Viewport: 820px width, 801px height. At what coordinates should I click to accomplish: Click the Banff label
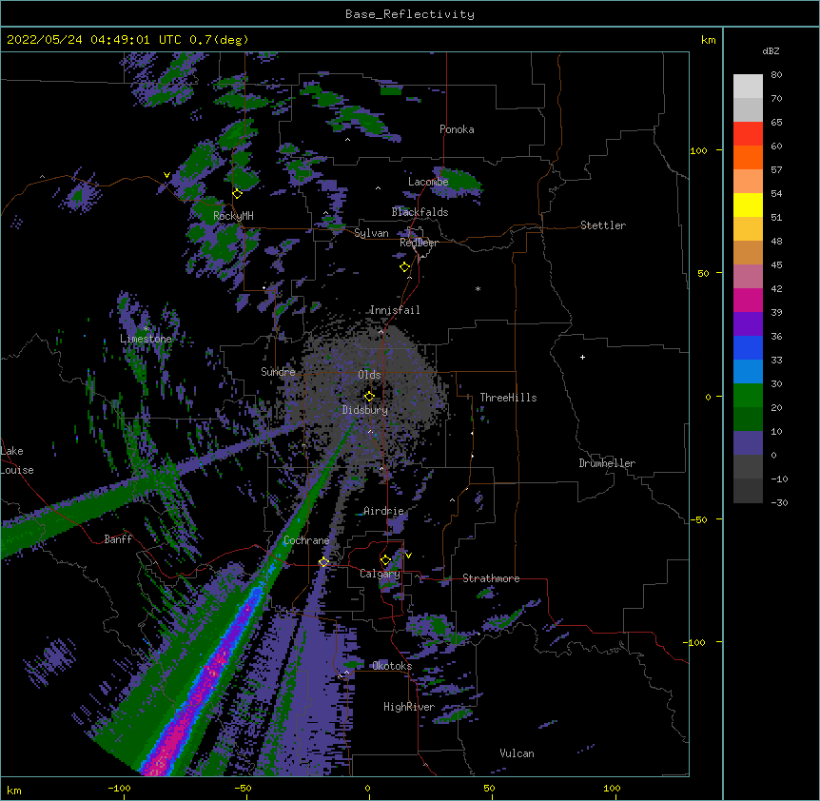pyautogui.click(x=118, y=539)
